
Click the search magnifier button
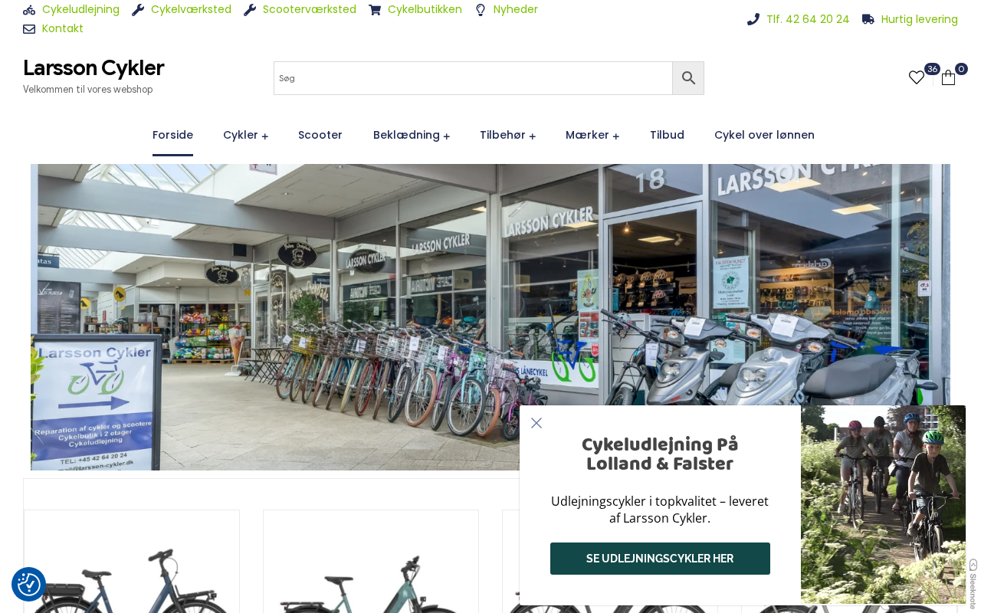[688, 78]
